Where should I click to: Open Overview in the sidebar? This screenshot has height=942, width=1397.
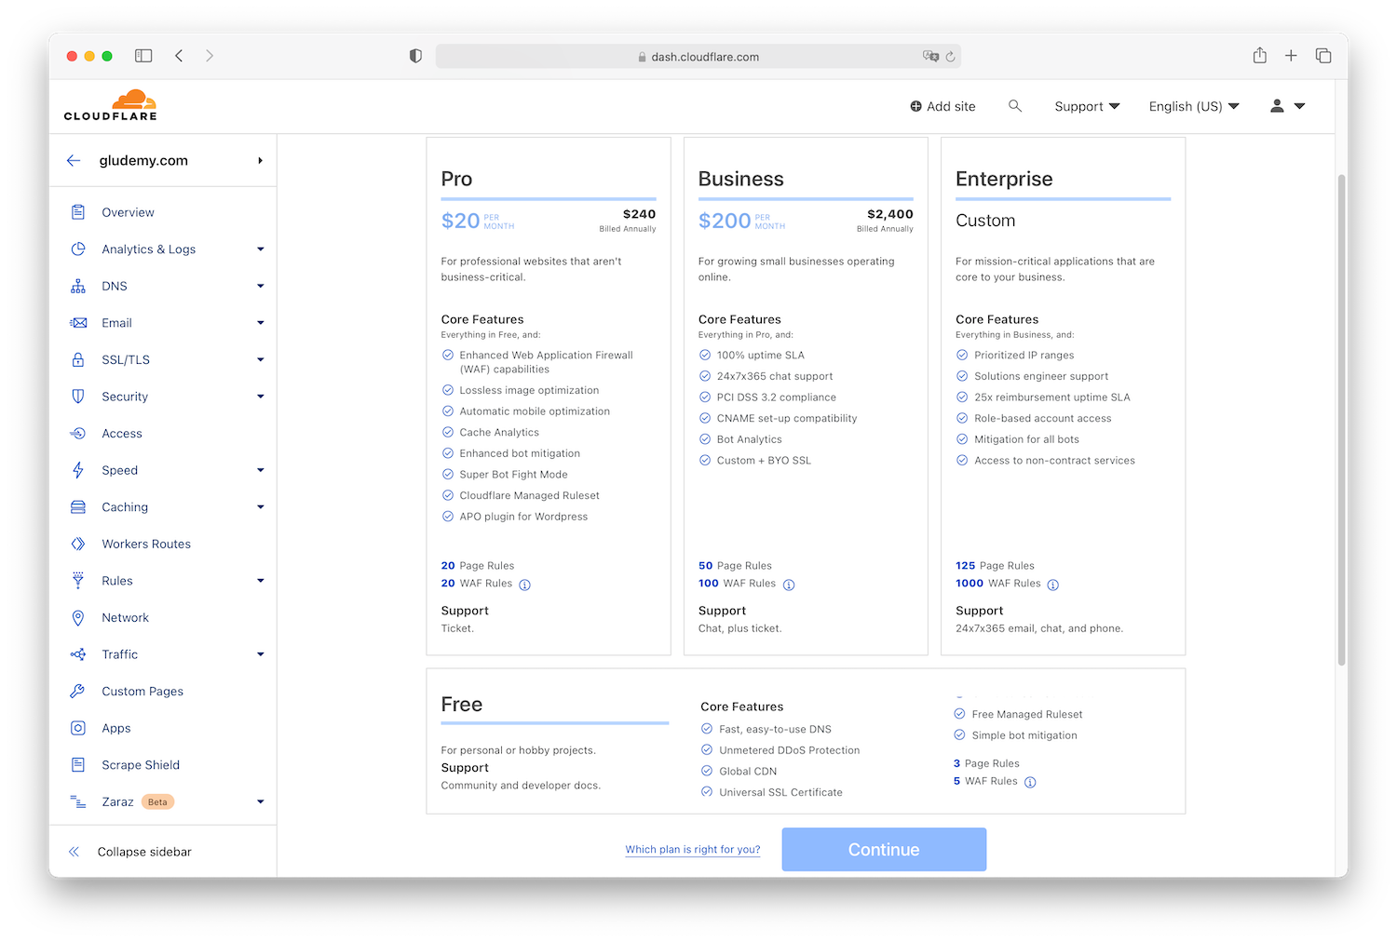tap(128, 212)
